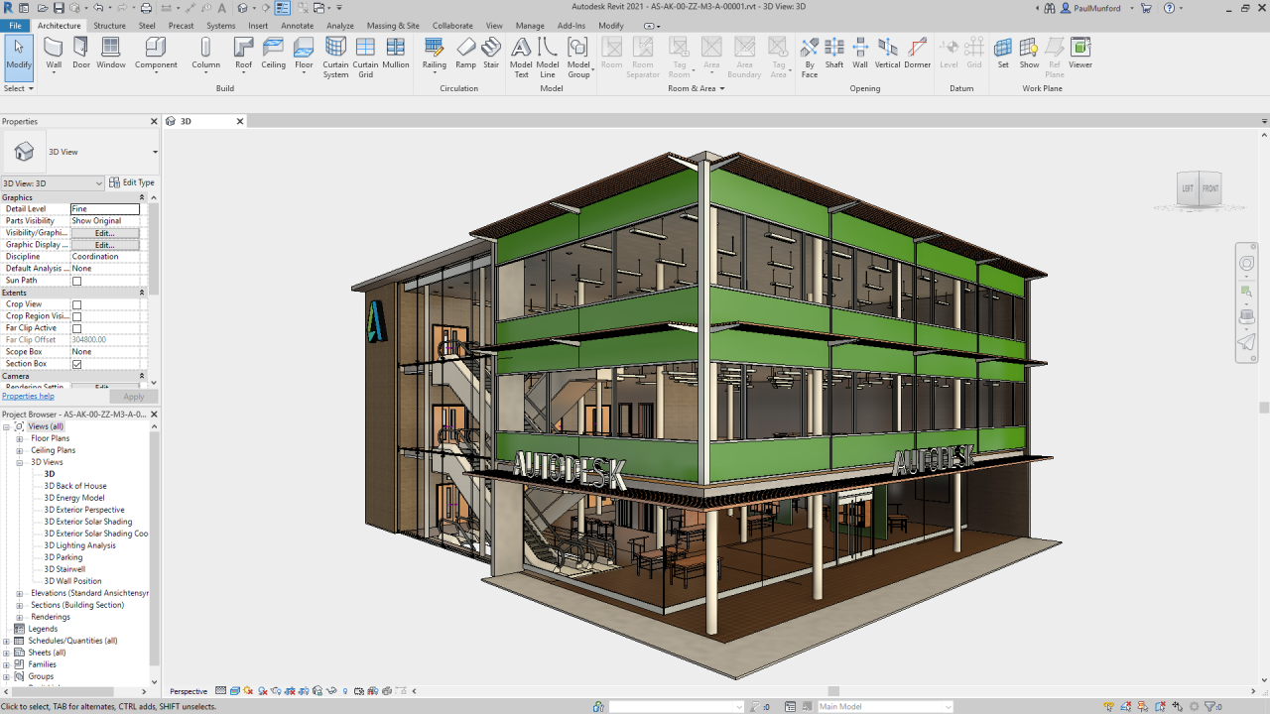Screen dimensions: 1270x714
Task: Toggle shadows in the view control bar
Action: click(x=263, y=691)
